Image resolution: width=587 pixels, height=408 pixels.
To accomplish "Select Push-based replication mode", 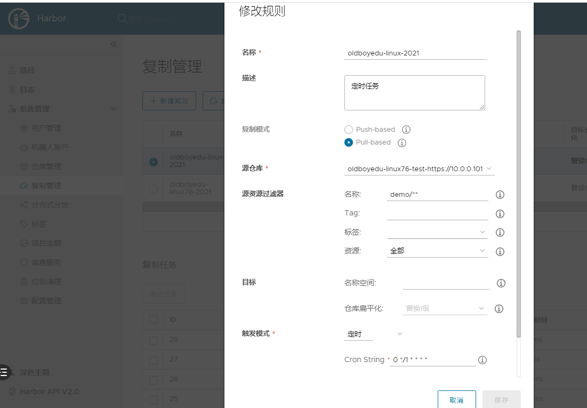I will (x=349, y=130).
